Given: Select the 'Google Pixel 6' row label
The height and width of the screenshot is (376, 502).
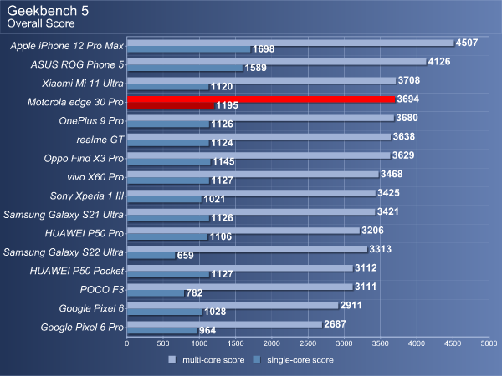Looking at the screenshot, I should [x=91, y=308].
